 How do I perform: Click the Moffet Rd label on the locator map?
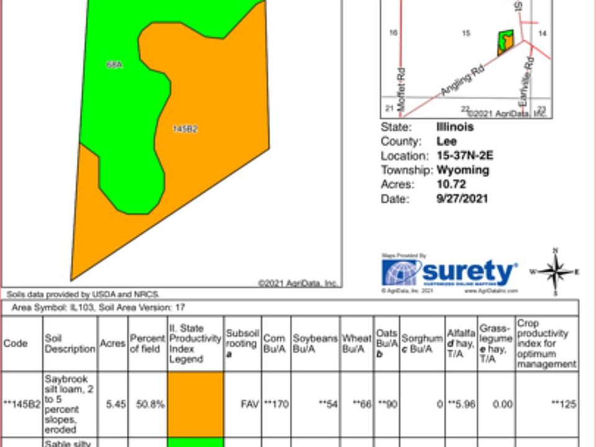402,89
